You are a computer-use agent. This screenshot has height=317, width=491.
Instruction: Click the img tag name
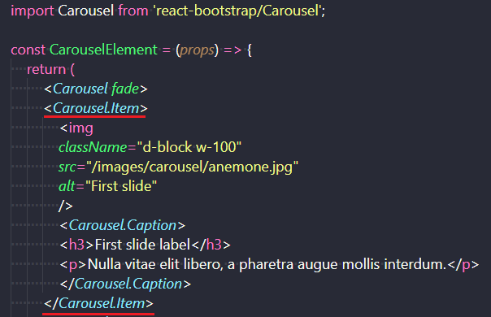[80, 128]
